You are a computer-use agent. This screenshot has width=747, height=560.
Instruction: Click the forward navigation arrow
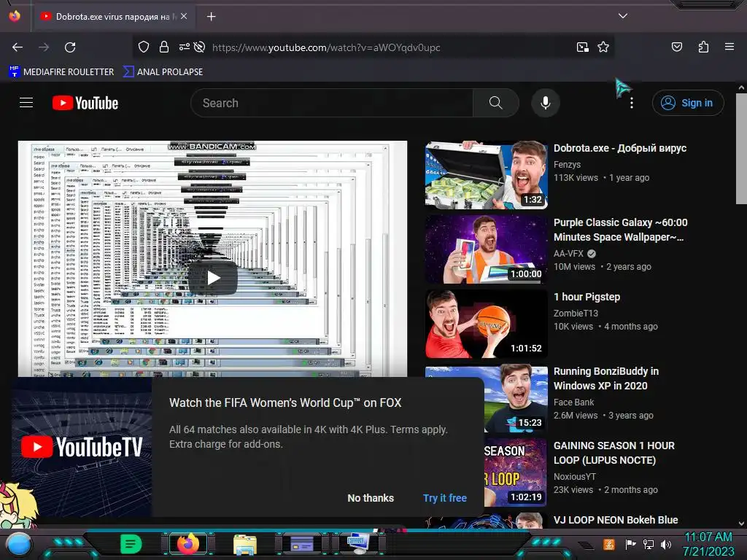click(44, 47)
